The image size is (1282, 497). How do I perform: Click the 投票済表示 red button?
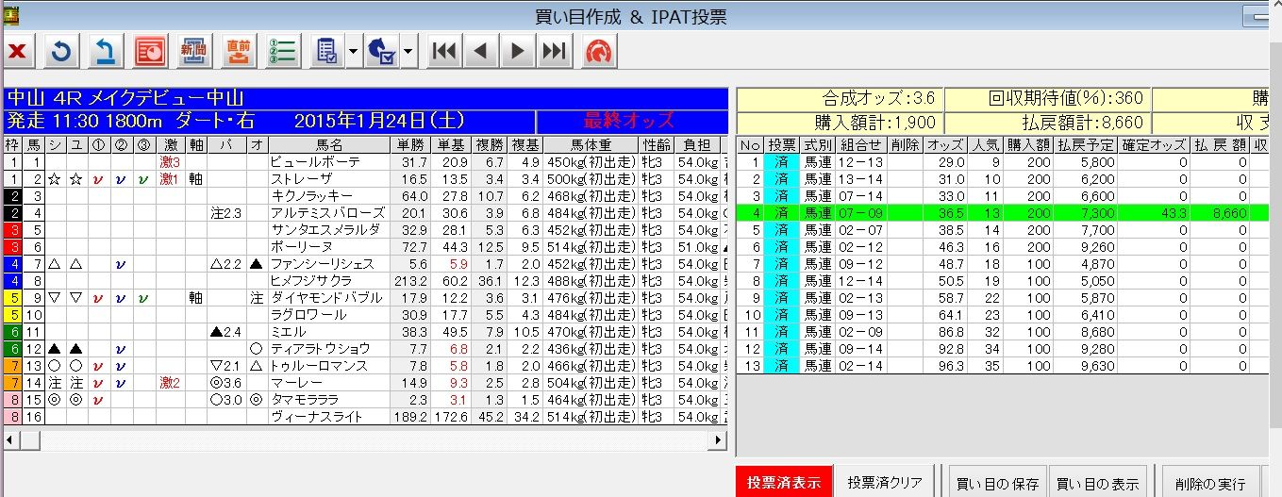(784, 483)
